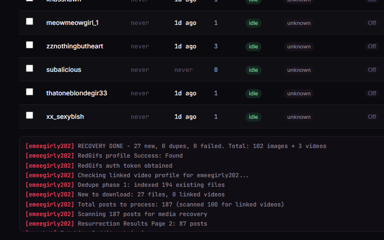Click the unknown badge for subalicious
The image size is (384, 240).
tap(299, 70)
